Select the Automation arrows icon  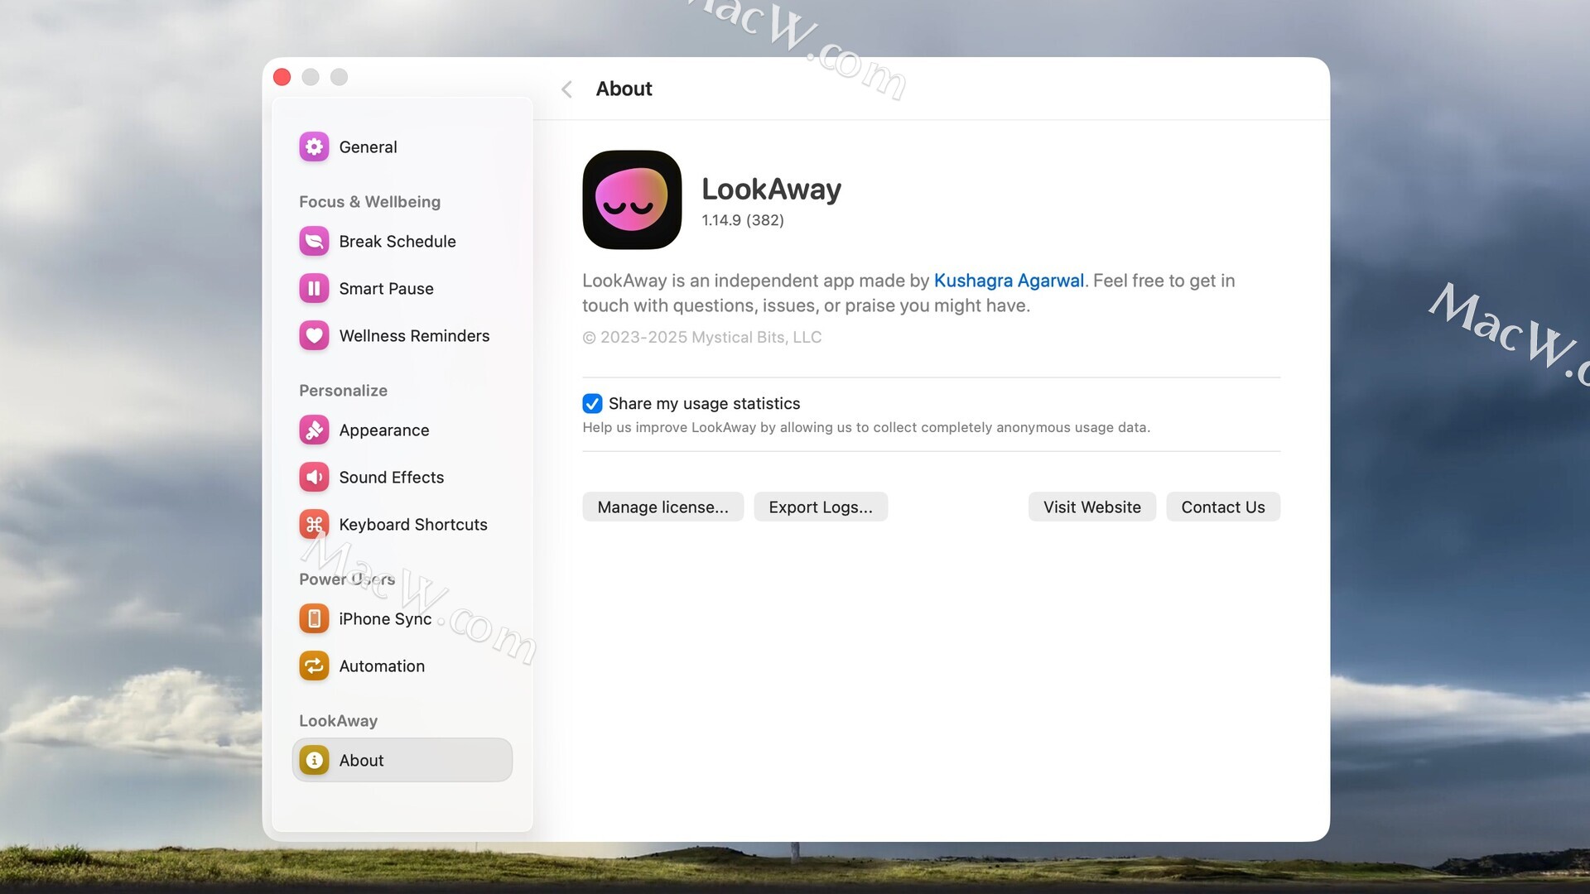pos(314,666)
